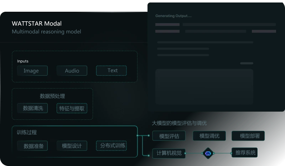Click the 大模型的模型评估与调优 heading
285x166 pixels.
click(x=179, y=123)
